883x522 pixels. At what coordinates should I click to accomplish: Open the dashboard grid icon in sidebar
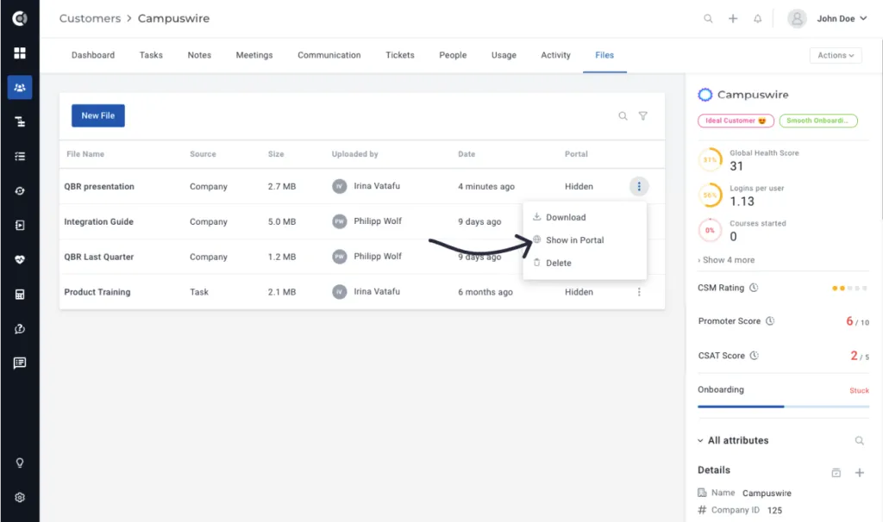20,53
